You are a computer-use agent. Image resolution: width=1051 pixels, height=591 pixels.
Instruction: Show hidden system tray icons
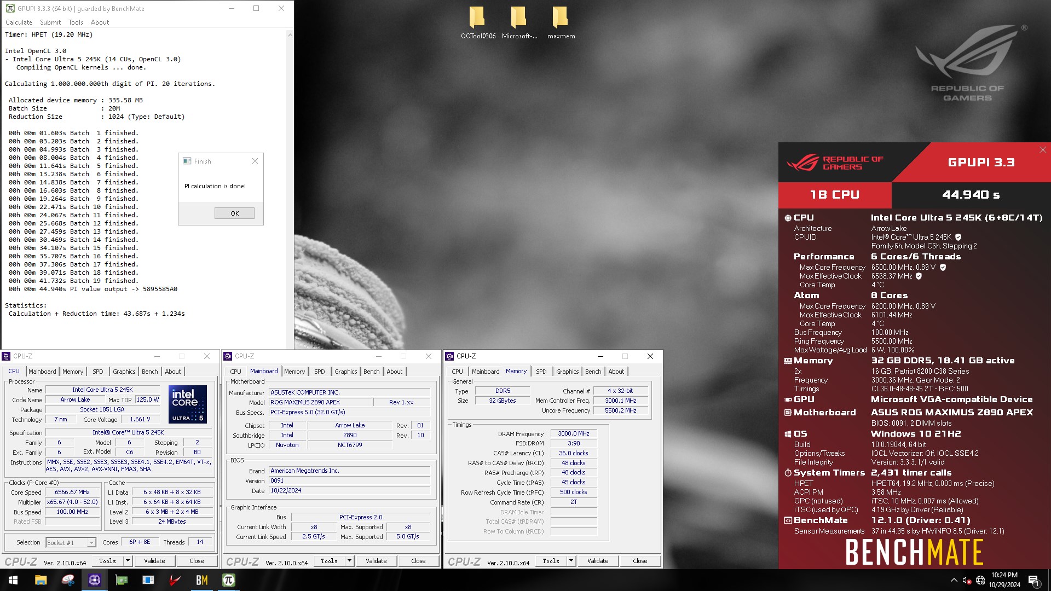coord(954,580)
